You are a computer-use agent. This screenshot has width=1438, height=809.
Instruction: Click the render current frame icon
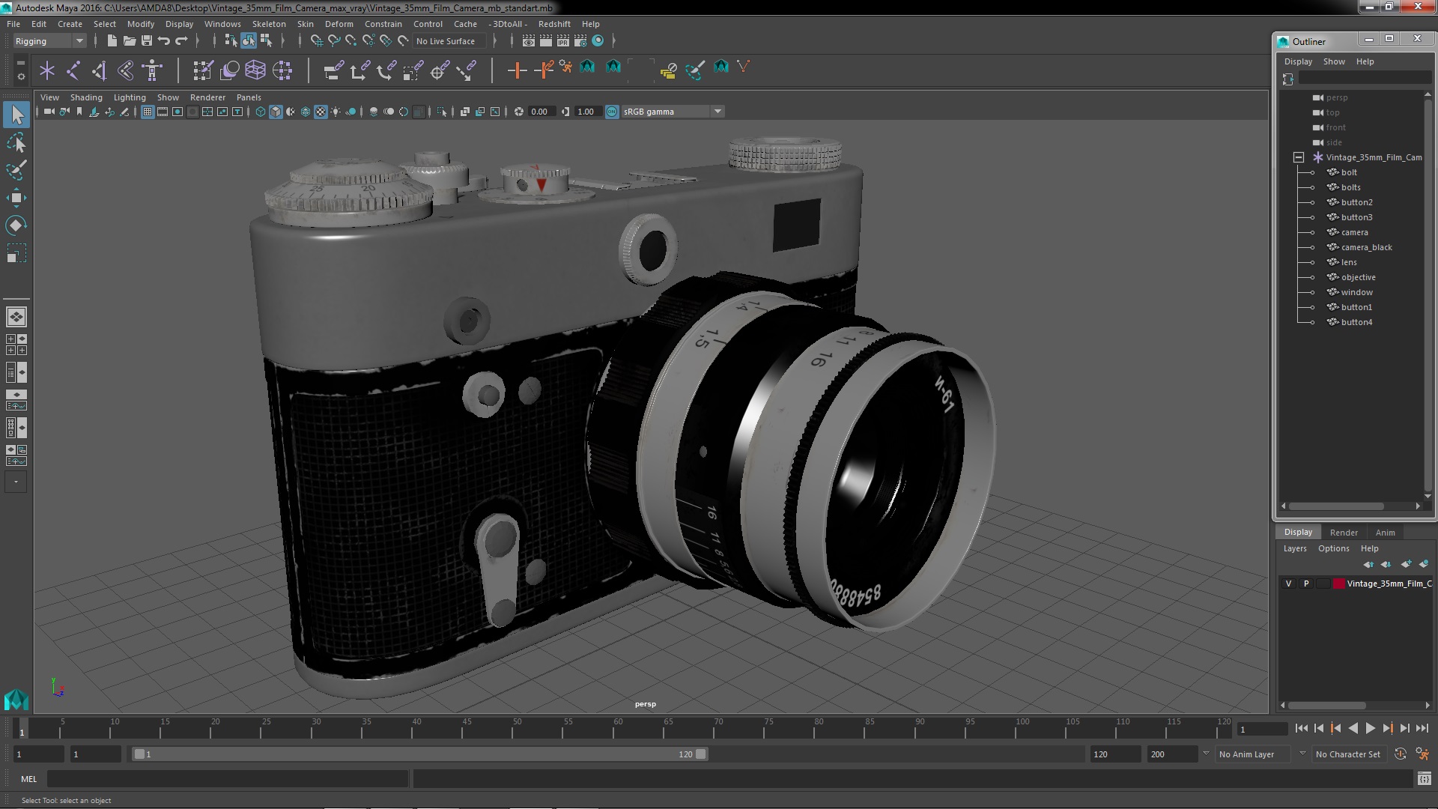click(545, 41)
